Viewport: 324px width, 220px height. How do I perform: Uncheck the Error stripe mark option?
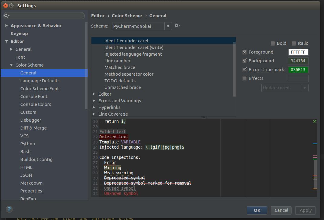pyautogui.click(x=244, y=69)
